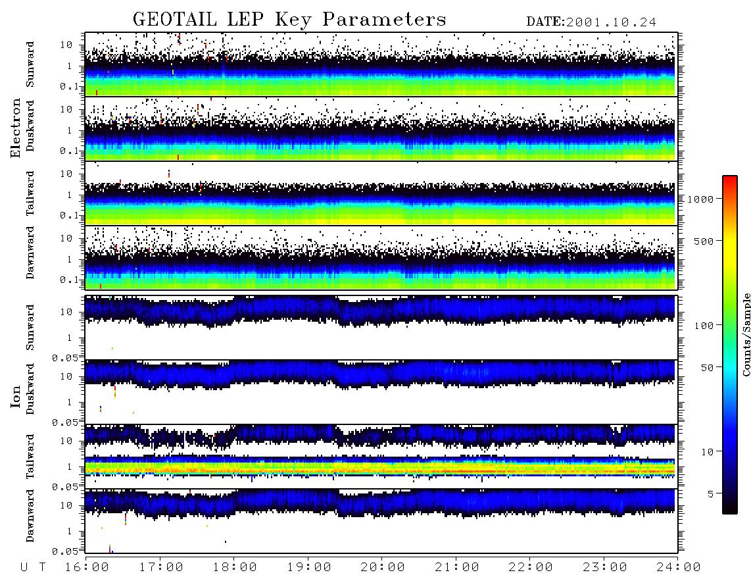Click the 23:00 time tick label
Image resolution: width=751 pixels, height=579 pixels.
click(604, 568)
